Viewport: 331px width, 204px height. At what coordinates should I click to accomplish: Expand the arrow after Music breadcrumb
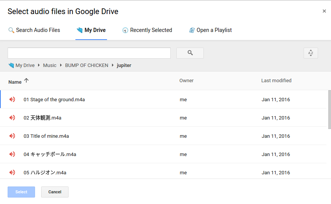click(61, 65)
